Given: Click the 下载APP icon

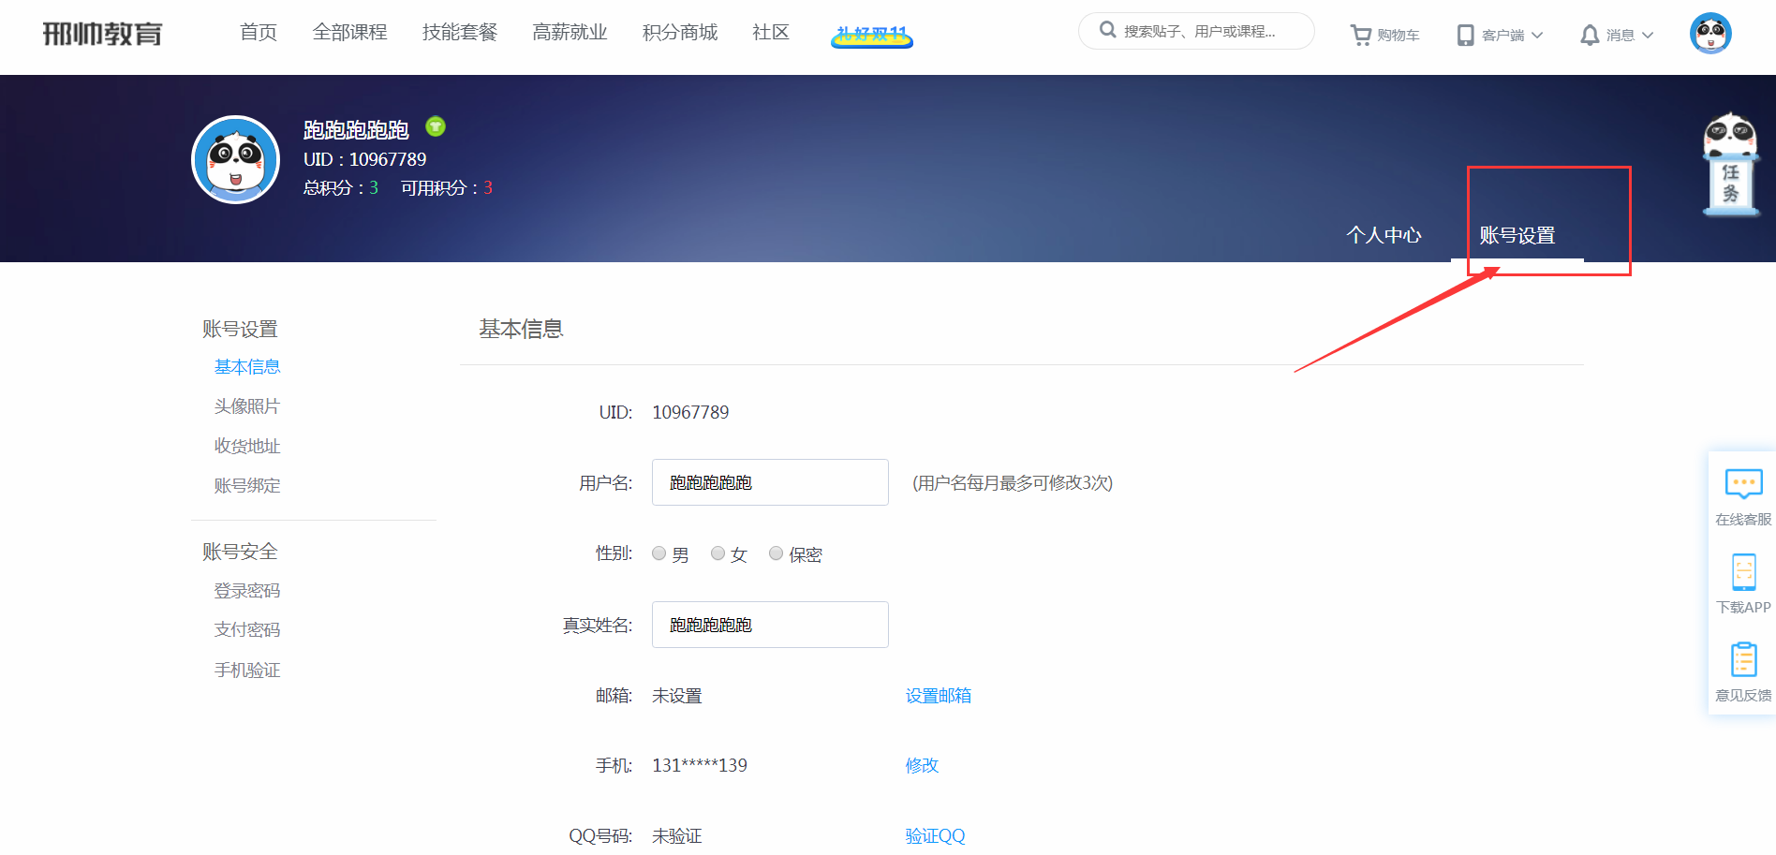Looking at the screenshot, I should 1743,572.
